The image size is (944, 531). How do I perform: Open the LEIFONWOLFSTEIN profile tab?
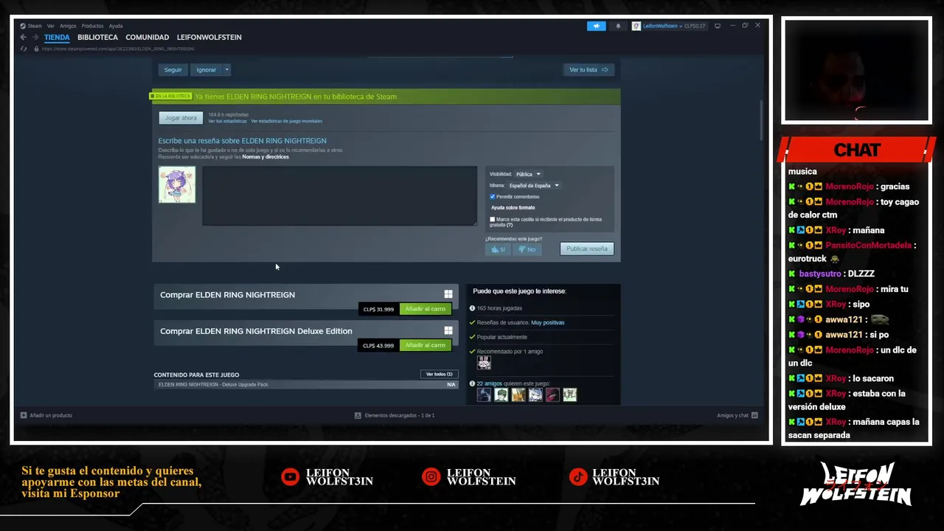tap(209, 37)
